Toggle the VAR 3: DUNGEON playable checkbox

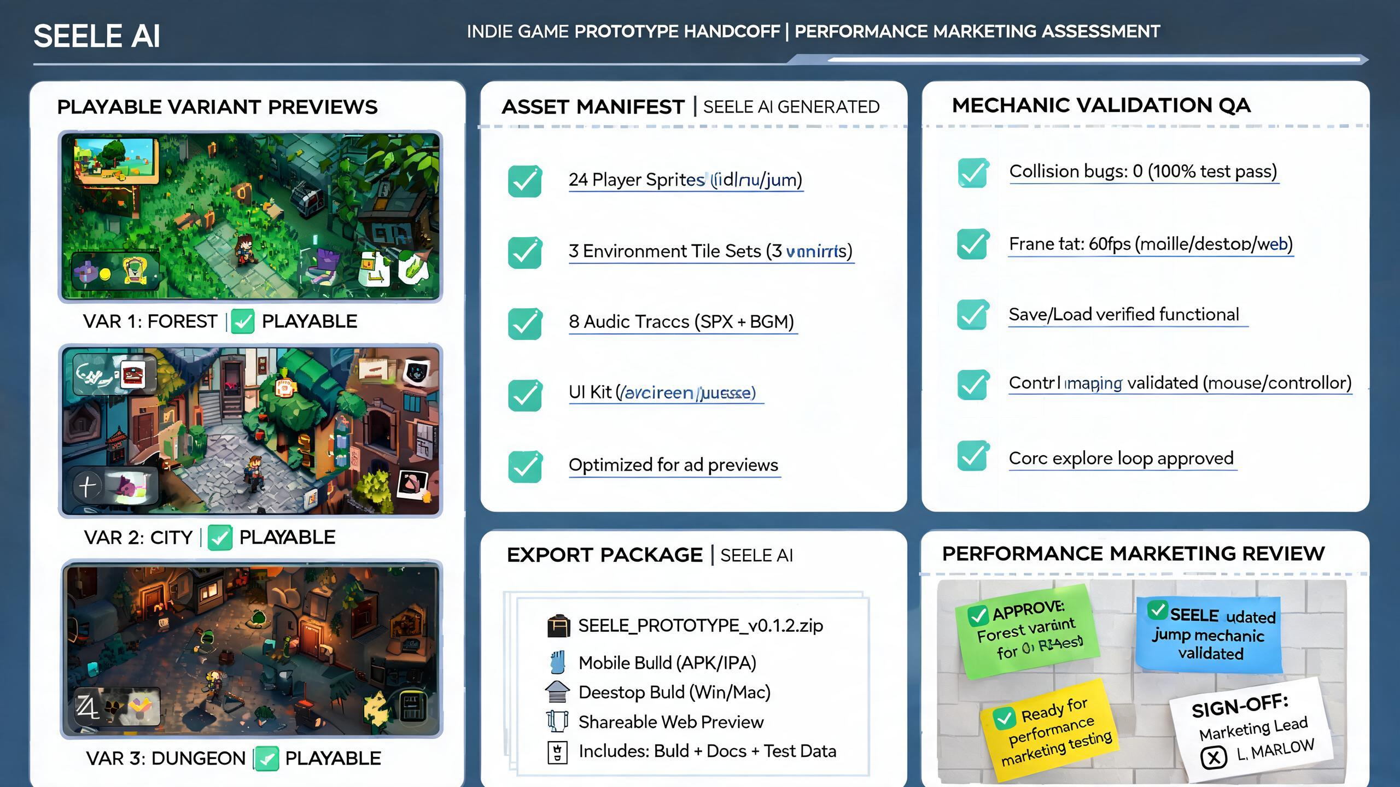[267, 759]
